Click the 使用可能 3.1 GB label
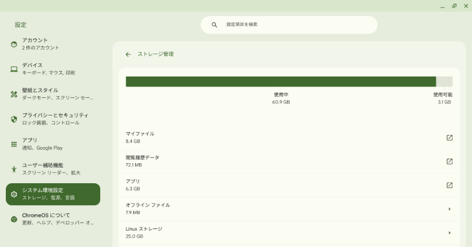 click(443, 98)
